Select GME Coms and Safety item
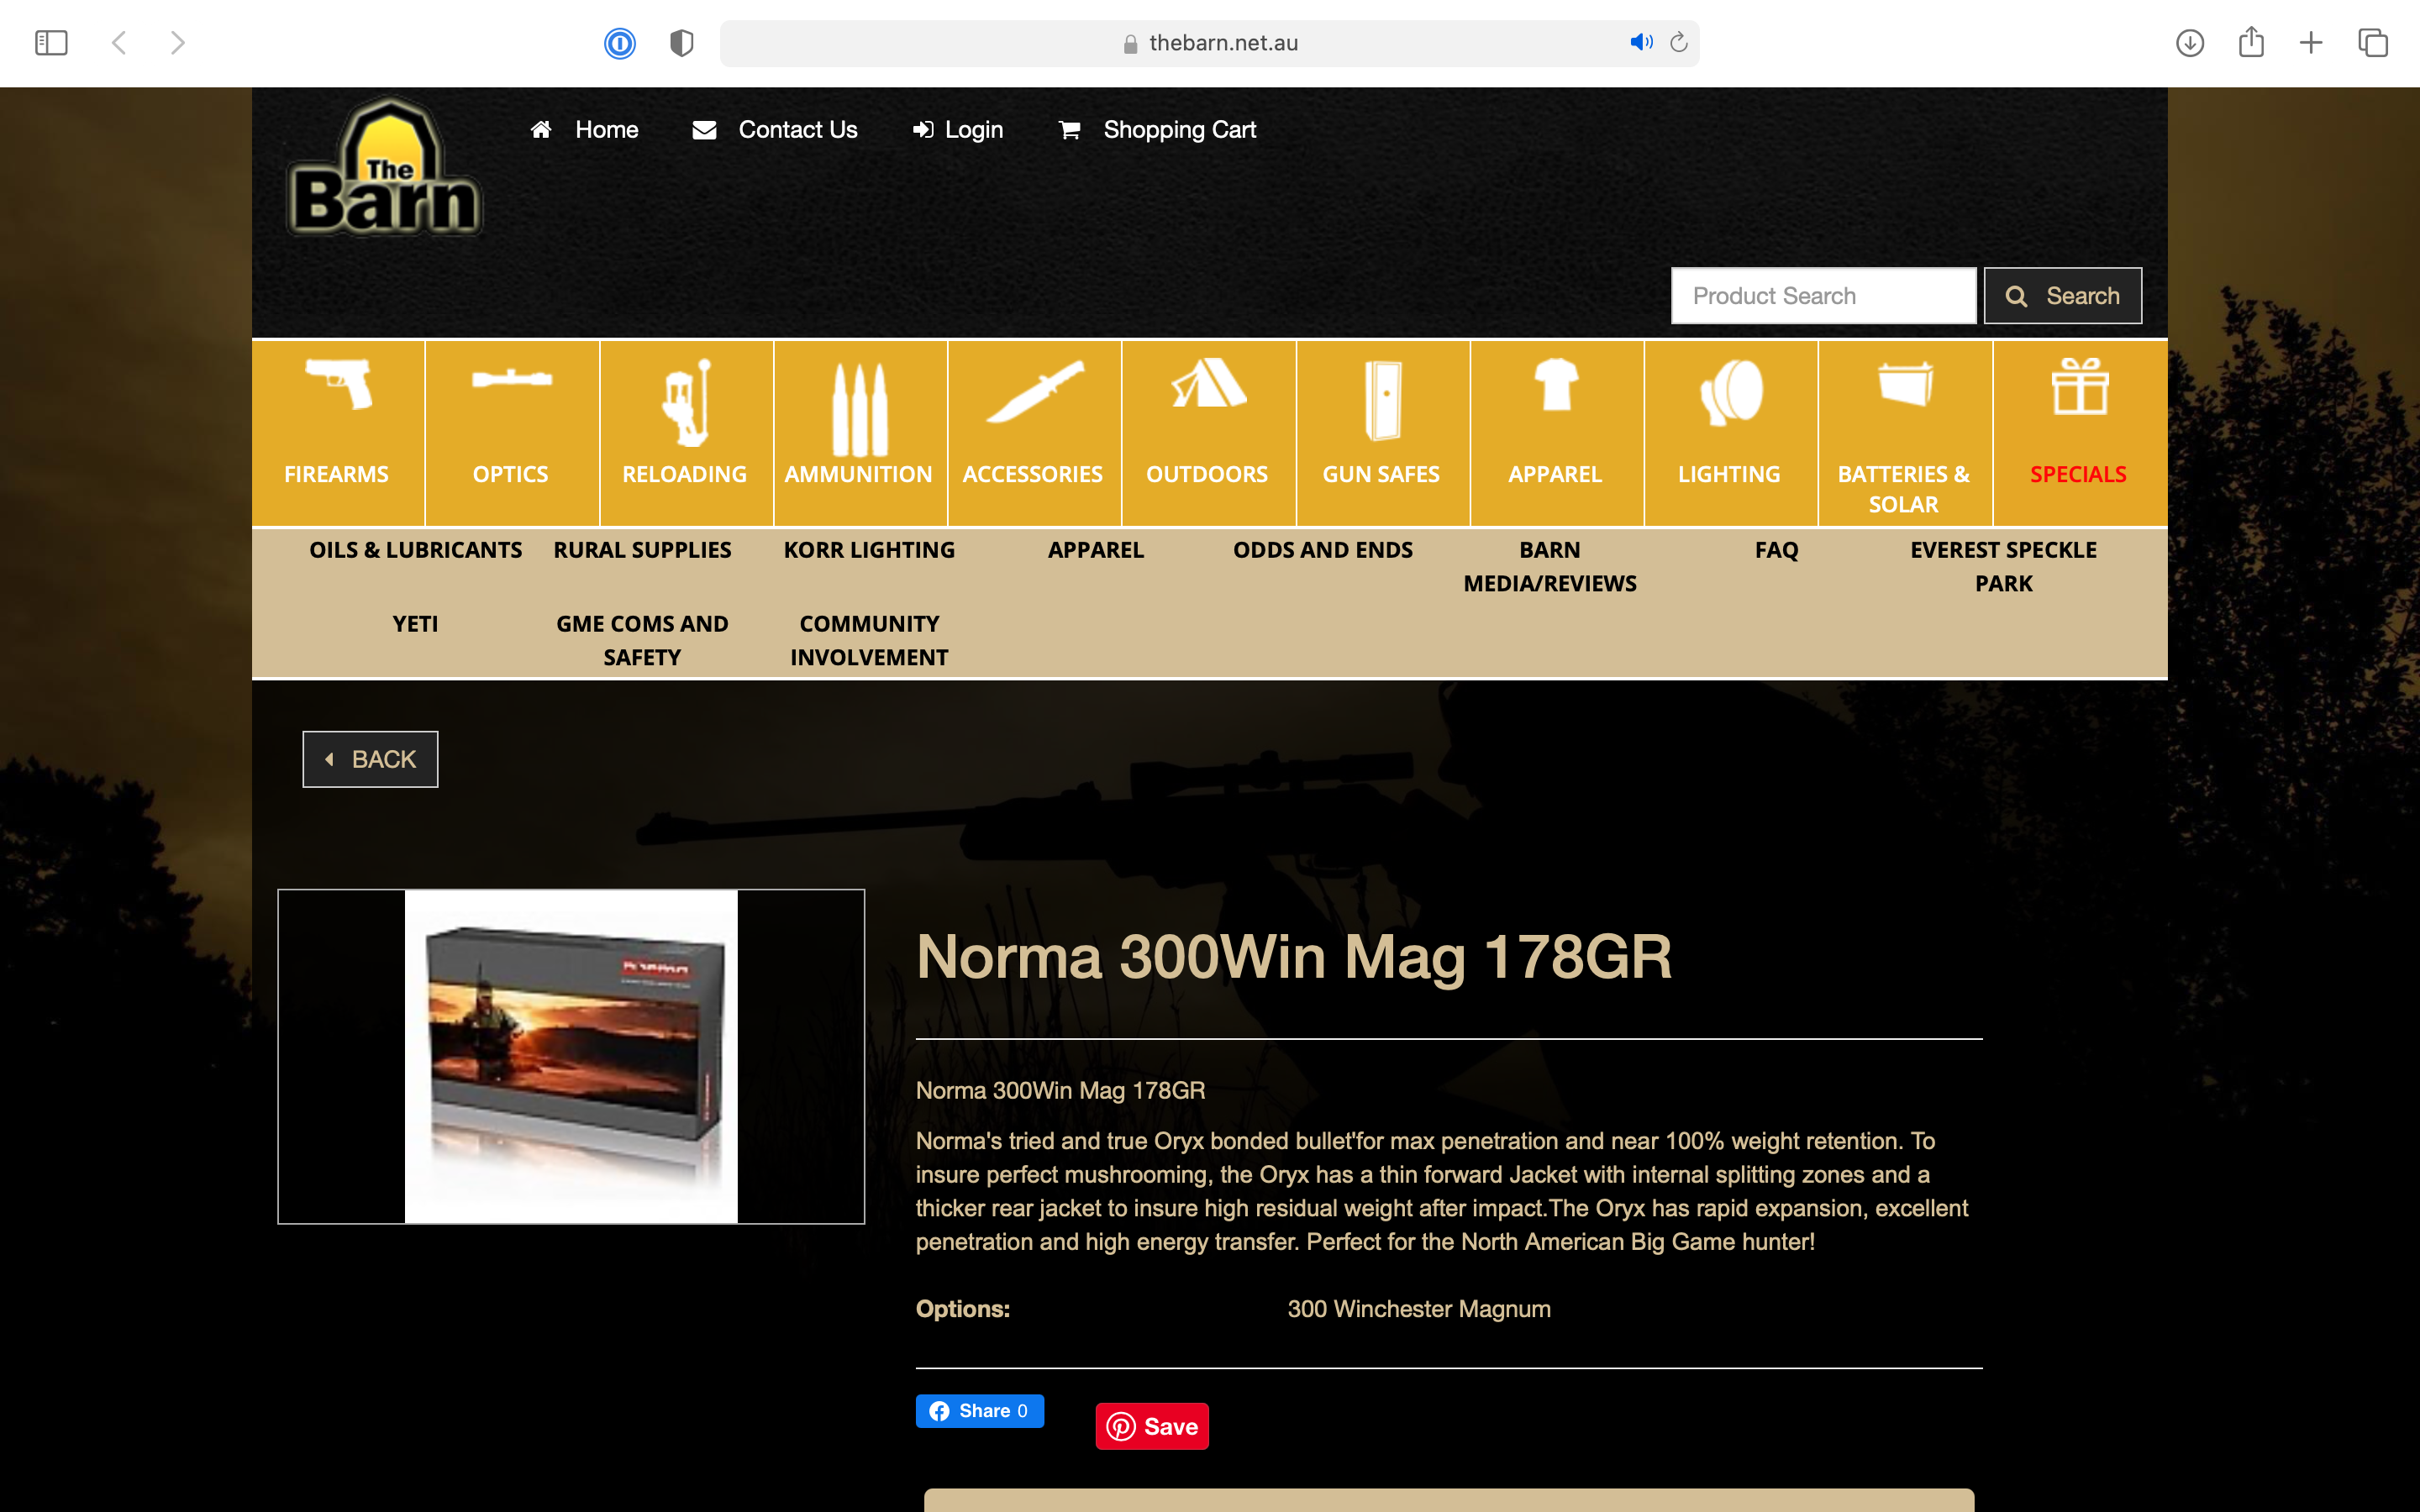2420x1512 pixels. pyautogui.click(x=642, y=640)
